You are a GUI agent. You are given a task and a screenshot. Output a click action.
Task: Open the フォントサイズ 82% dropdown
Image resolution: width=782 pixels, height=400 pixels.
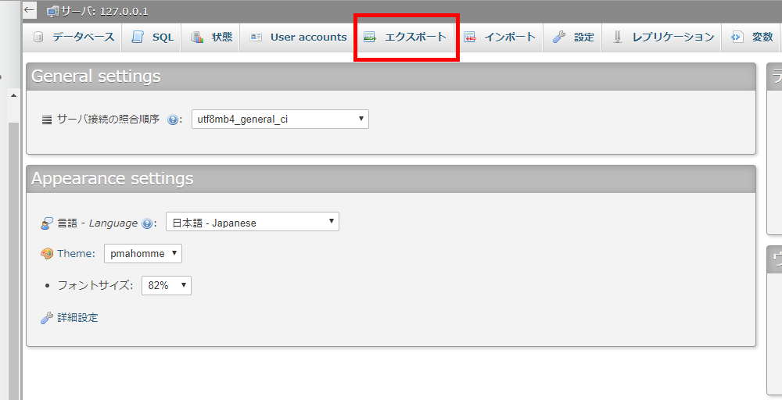coord(166,286)
